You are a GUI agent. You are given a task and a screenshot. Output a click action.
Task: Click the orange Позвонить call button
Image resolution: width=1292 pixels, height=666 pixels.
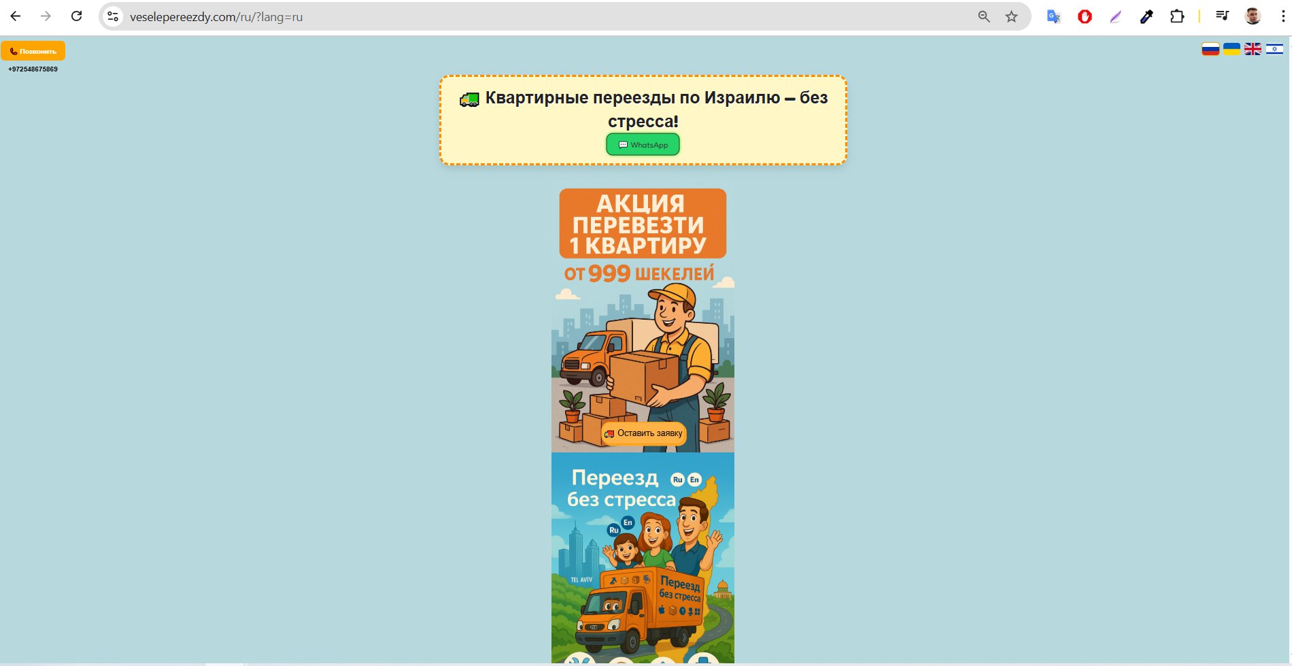[33, 51]
